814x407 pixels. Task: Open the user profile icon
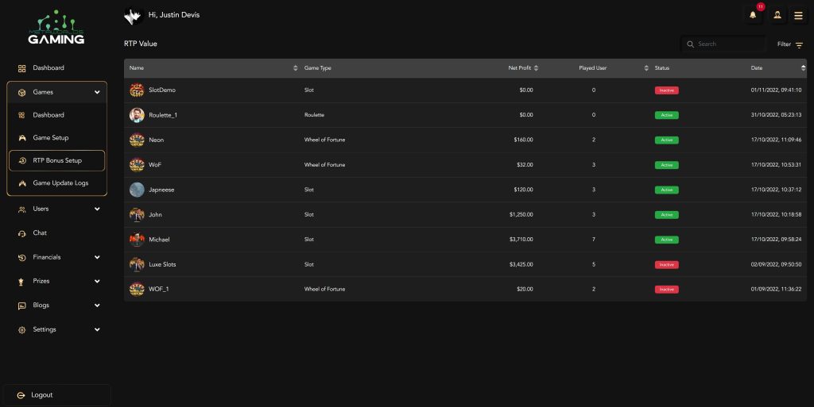(777, 15)
